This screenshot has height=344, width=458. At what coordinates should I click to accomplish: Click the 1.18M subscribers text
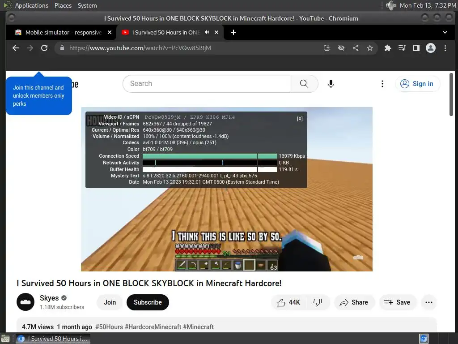click(x=62, y=307)
